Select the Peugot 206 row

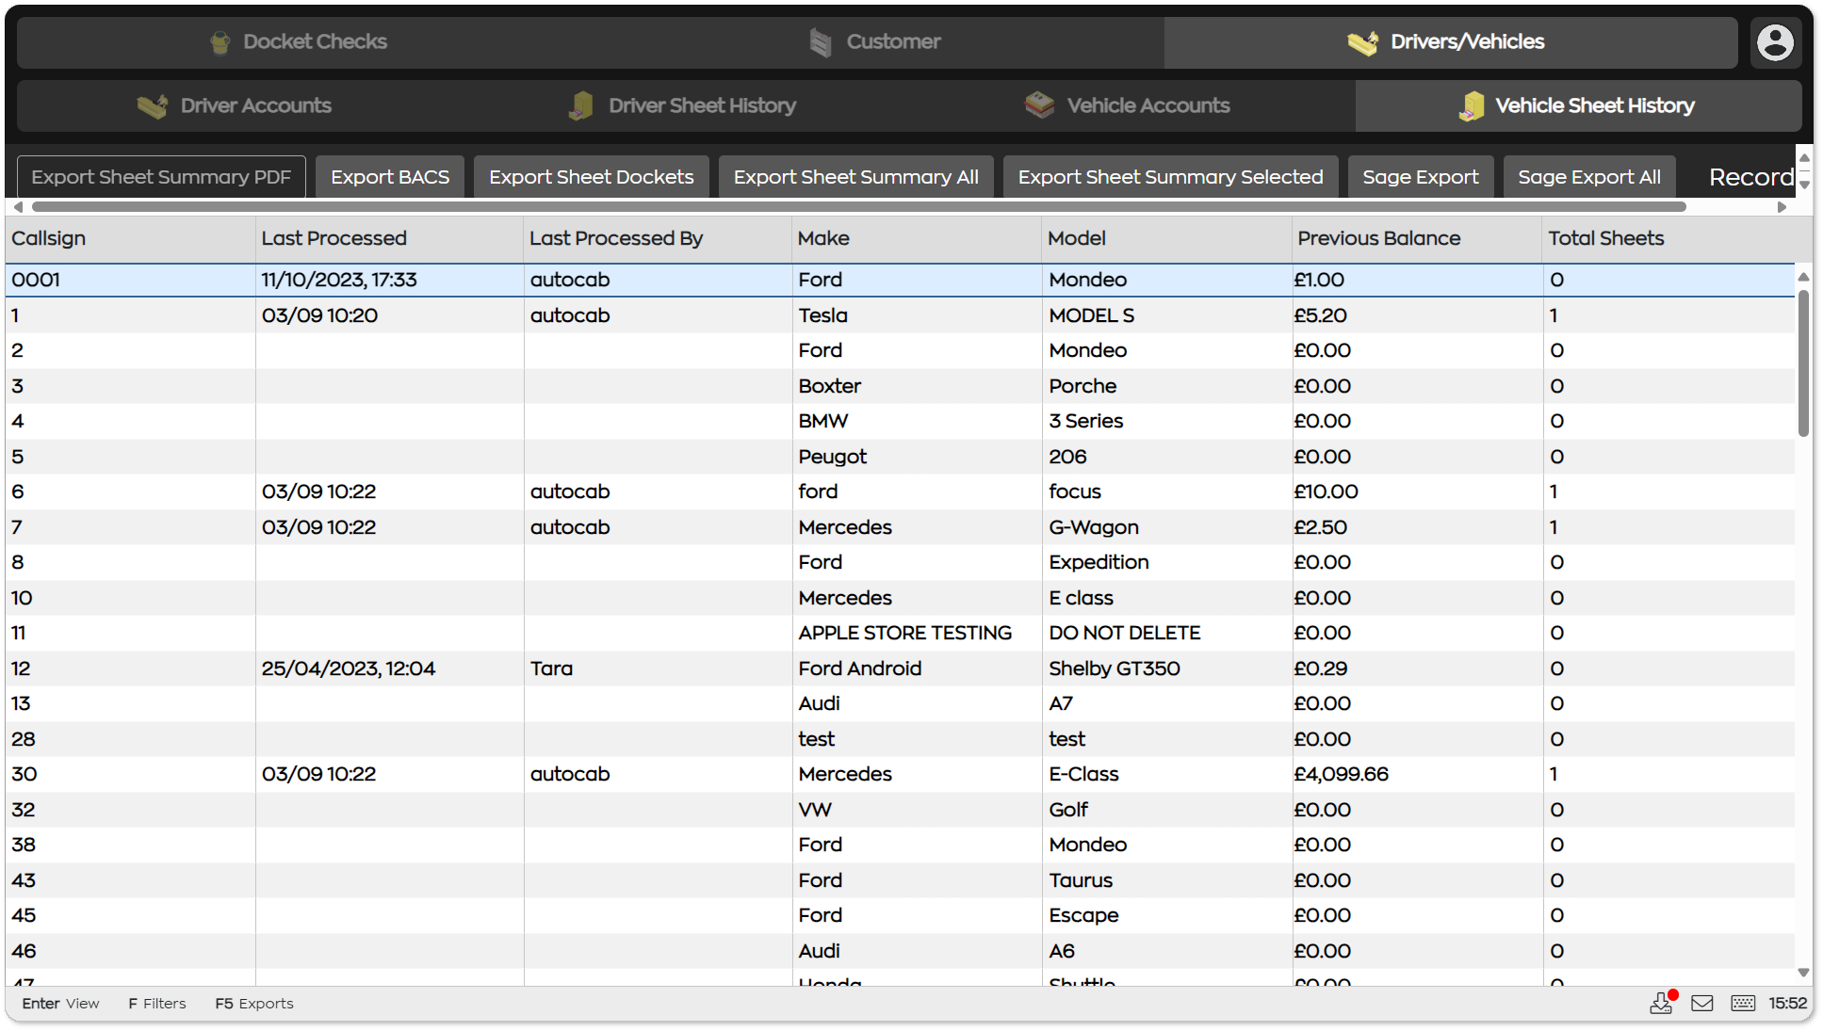tap(900, 457)
